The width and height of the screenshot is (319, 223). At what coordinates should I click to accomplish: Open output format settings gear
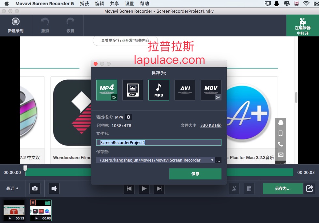[129, 117]
